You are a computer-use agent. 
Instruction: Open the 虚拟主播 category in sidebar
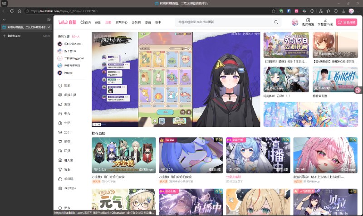point(67,95)
